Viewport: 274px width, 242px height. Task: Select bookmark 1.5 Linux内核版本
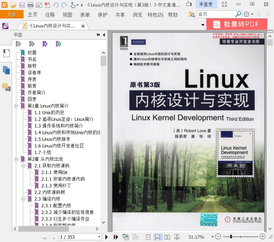tap(52, 139)
